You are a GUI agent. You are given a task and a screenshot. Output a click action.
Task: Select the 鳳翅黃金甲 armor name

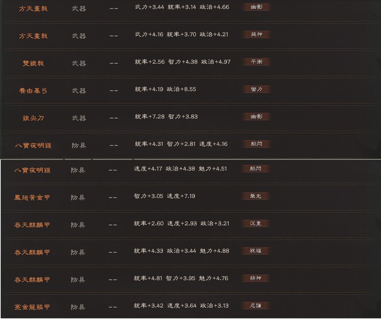(x=32, y=197)
